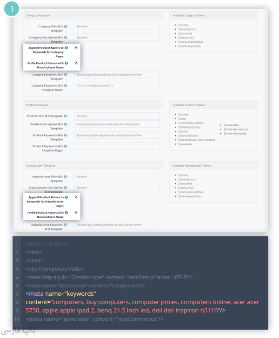The width and height of the screenshot is (279, 338).
Task: Select the empty Product Keywords SEO Template Regex field
Action: (x=116, y=146)
